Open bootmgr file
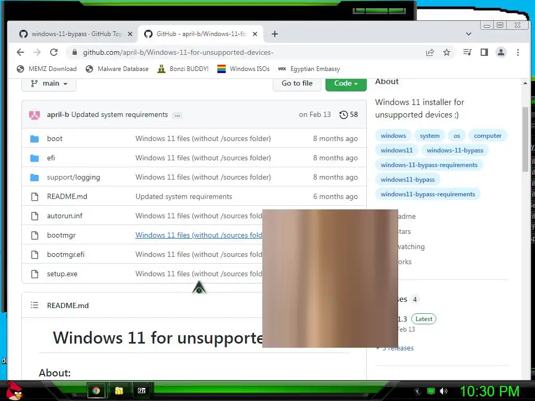 pos(61,235)
